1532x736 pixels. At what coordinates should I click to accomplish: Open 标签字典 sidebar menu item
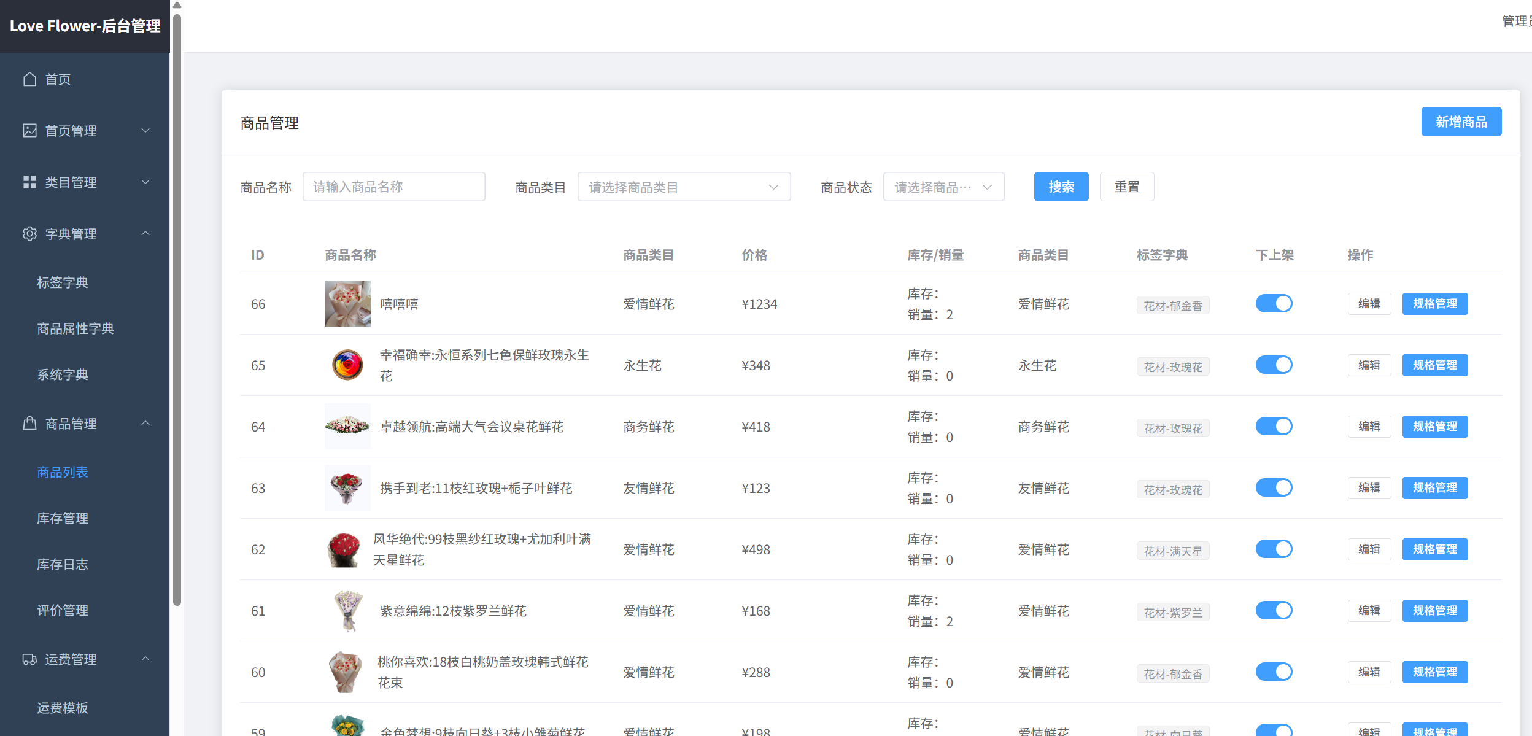click(x=63, y=283)
